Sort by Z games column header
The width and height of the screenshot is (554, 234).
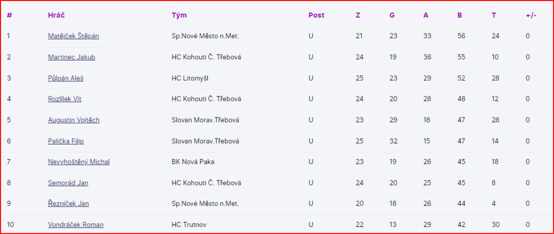click(x=358, y=15)
